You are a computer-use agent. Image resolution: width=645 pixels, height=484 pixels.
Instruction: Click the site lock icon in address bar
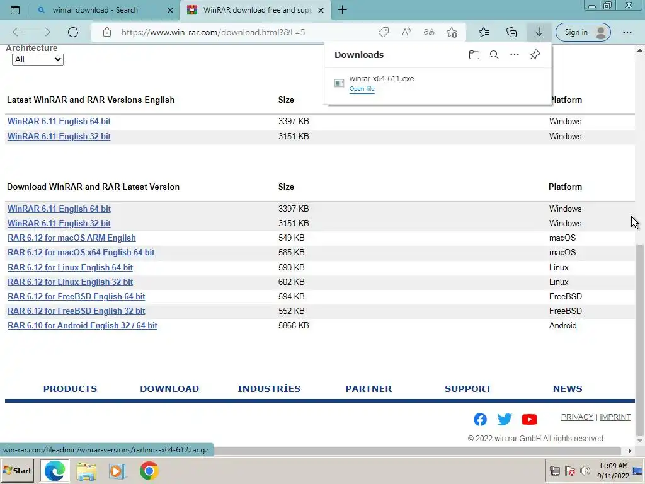click(x=107, y=32)
